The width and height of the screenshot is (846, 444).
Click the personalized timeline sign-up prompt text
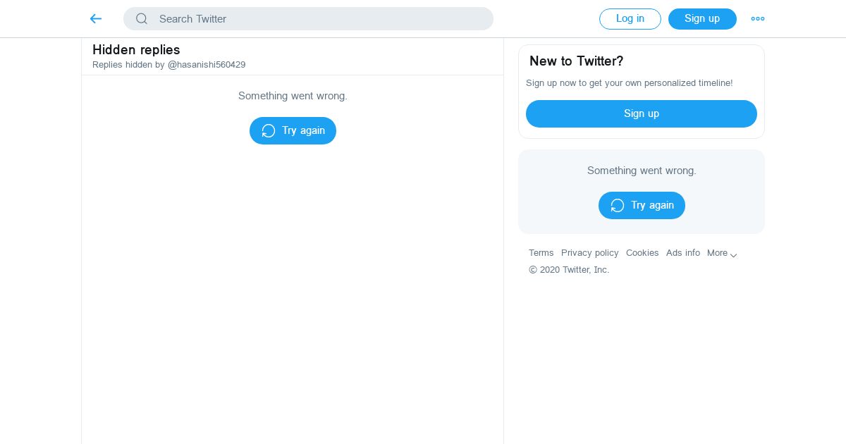(x=629, y=83)
